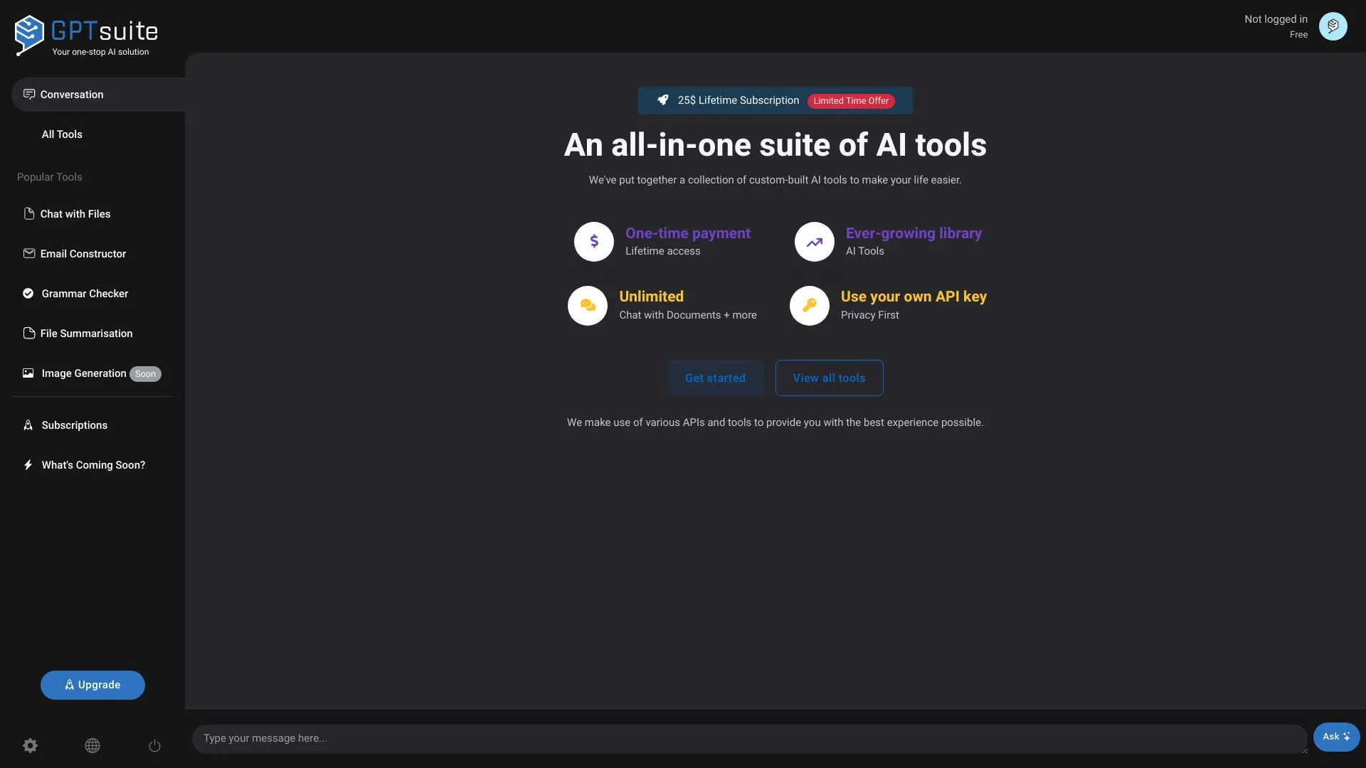Click What's Coming Soon entry
1366x768 pixels.
[92, 464]
